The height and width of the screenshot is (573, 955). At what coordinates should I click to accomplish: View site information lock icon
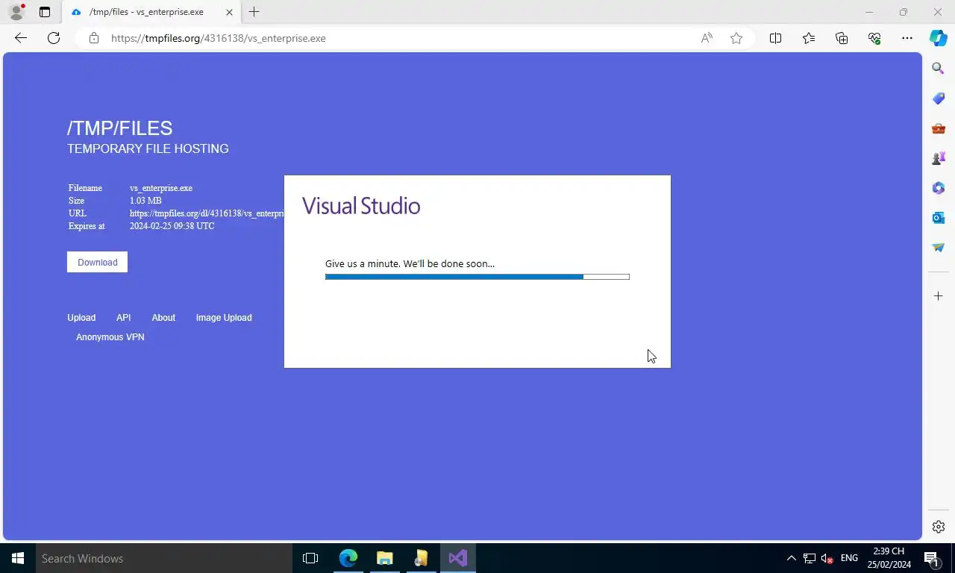pos(93,38)
